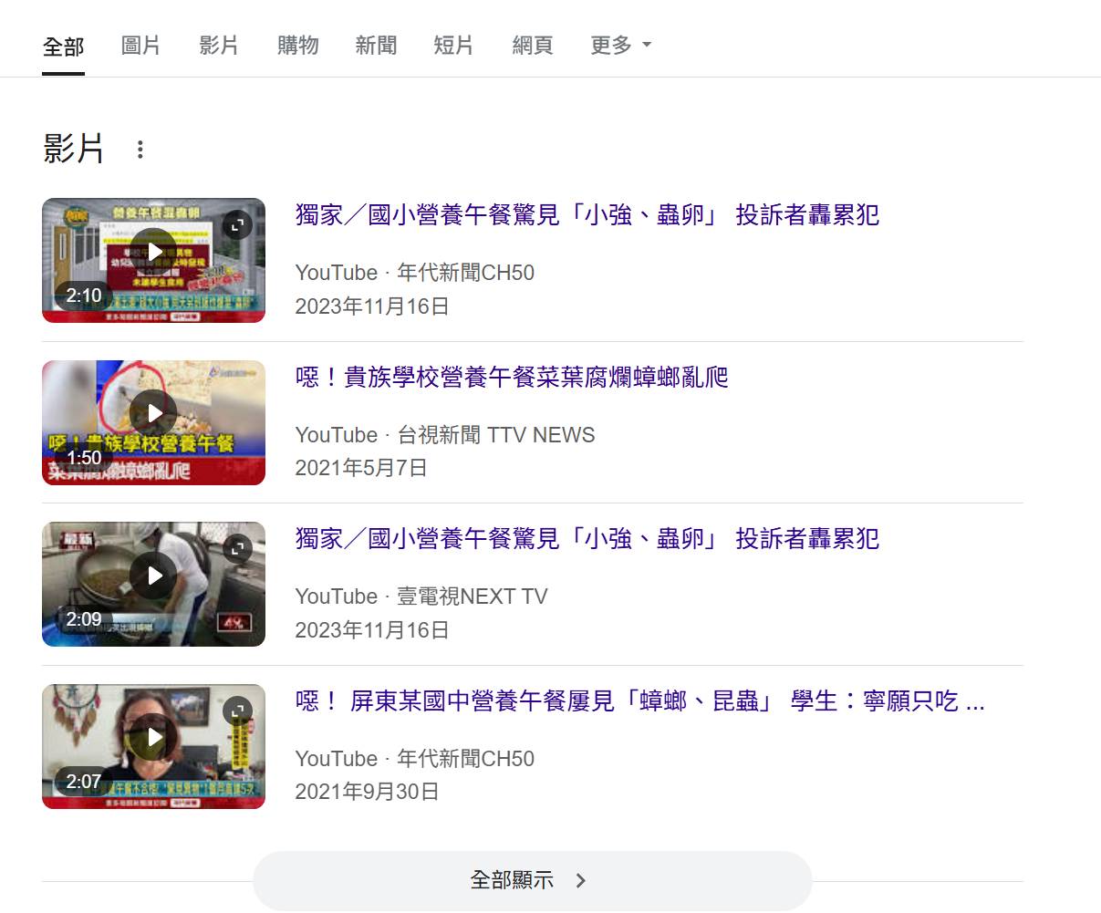
Task: Click the date text 2021年9月30日
Action: 367,792
